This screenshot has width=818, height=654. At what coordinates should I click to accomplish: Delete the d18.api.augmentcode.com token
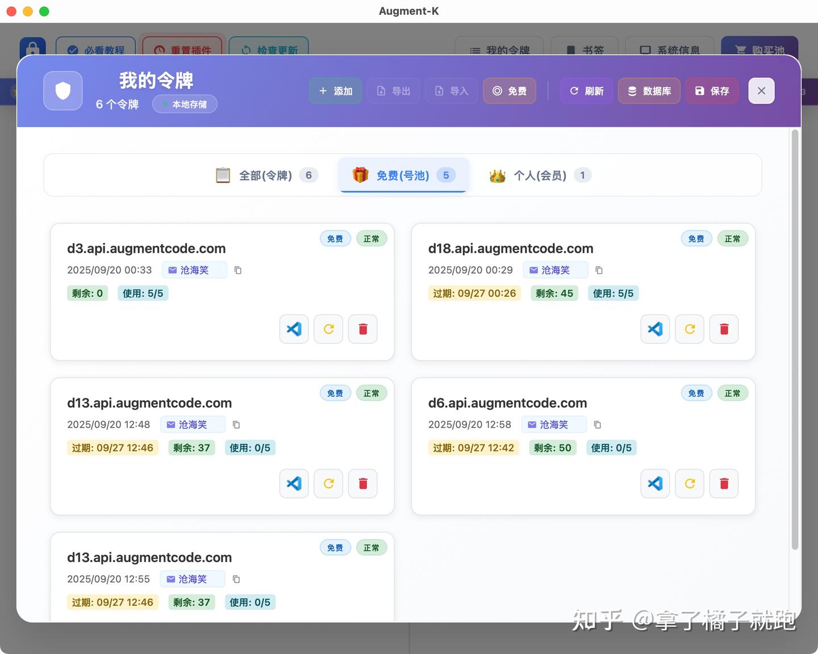coord(724,329)
